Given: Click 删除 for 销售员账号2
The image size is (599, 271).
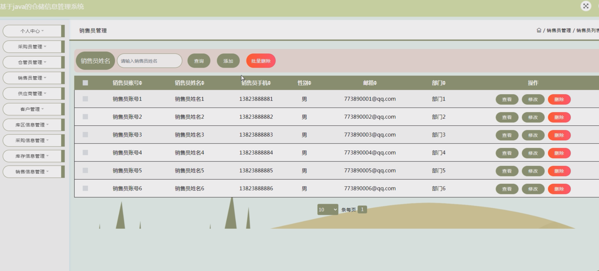Looking at the screenshot, I should tap(559, 117).
